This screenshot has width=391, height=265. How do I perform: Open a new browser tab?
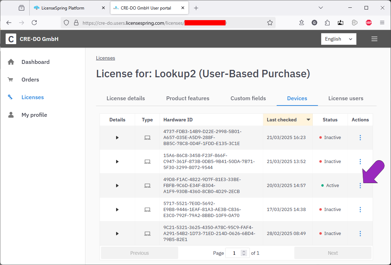pos(196,8)
